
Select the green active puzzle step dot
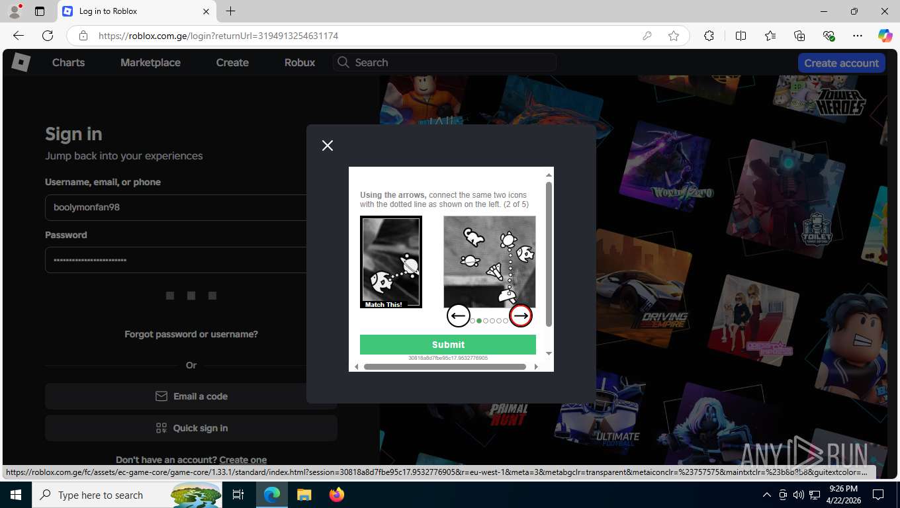[479, 321]
